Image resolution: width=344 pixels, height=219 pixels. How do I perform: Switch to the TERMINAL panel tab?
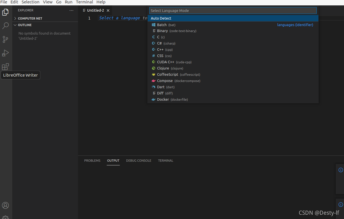click(x=166, y=161)
